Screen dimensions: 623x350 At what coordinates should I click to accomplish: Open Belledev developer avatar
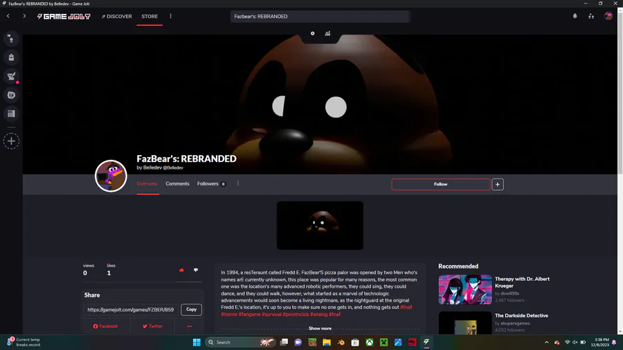tap(111, 176)
